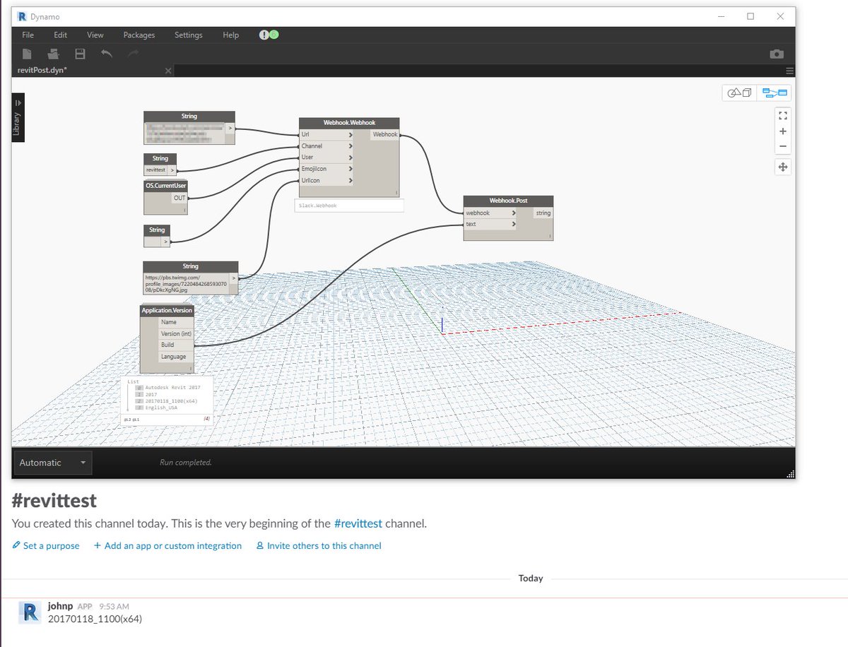Click output port of revittest String node
The height and width of the screenshot is (647, 848).
172,170
